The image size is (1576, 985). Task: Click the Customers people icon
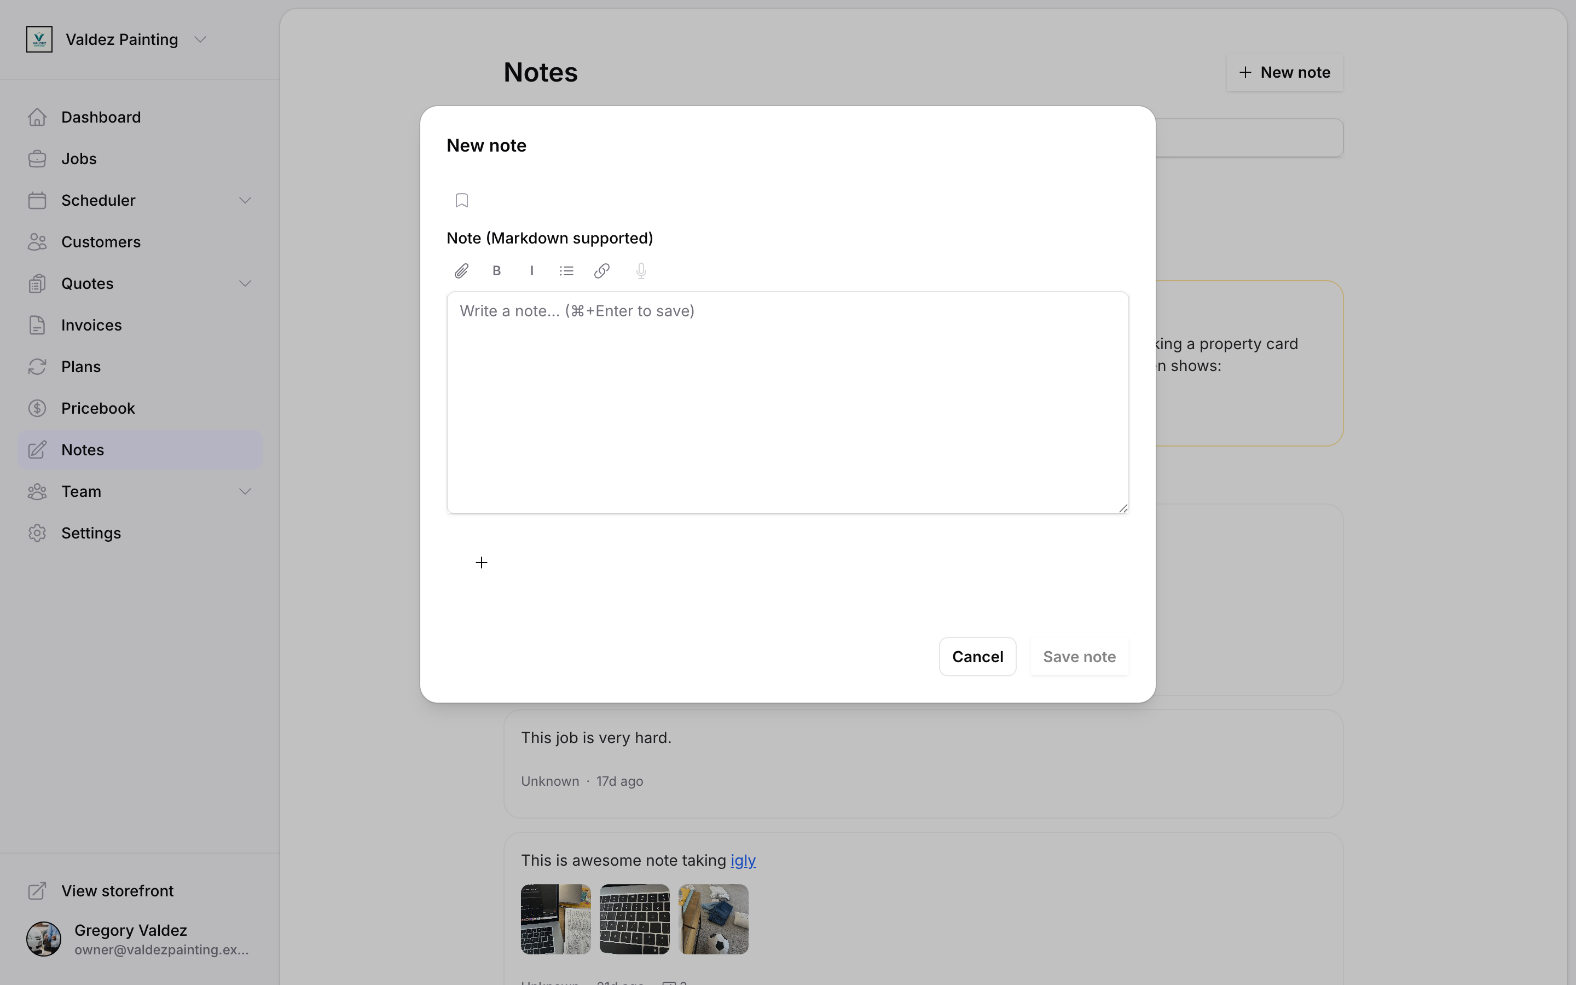coord(37,242)
